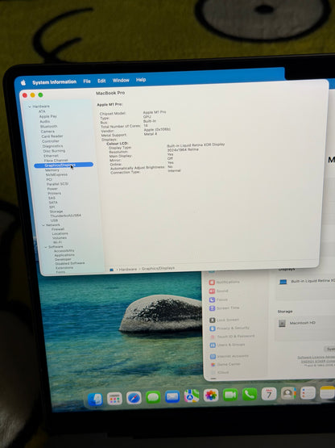The height and width of the screenshot is (448, 335).
Task: Click the Built-in Liquid Retina display entry in Settings
Action: tap(307, 282)
